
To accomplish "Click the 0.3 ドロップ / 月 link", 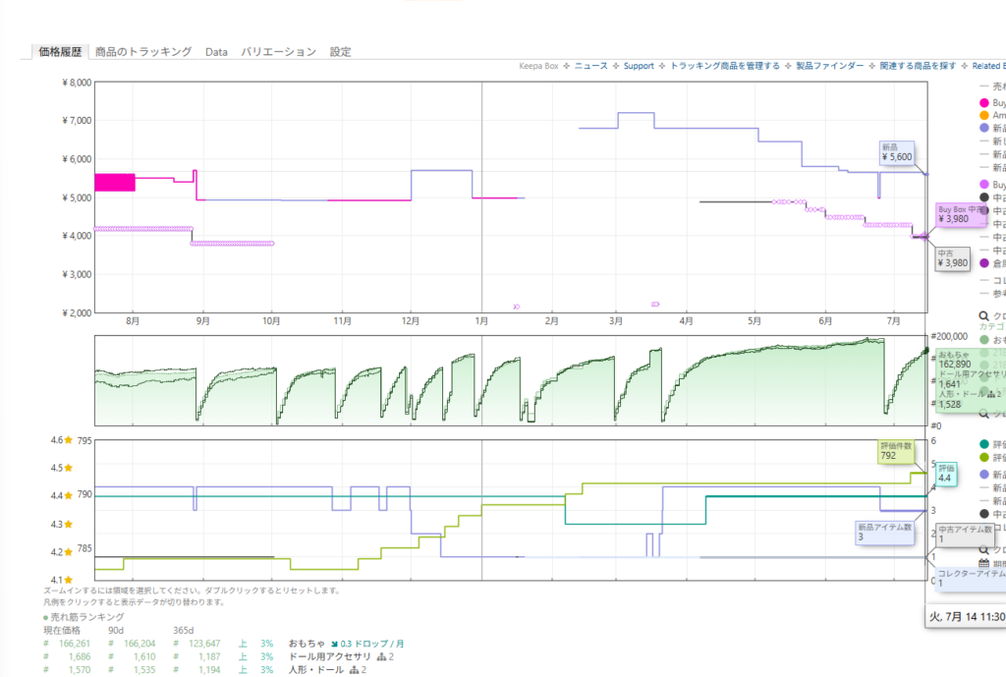I will (372, 644).
